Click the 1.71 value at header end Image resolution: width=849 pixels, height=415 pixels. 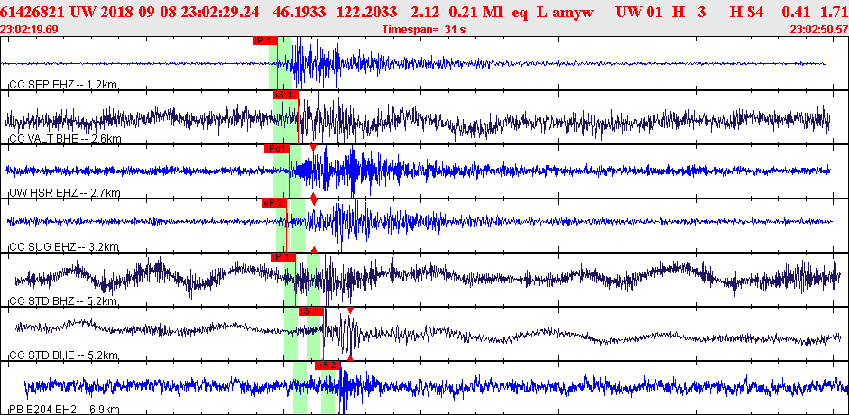pos(836,11)
